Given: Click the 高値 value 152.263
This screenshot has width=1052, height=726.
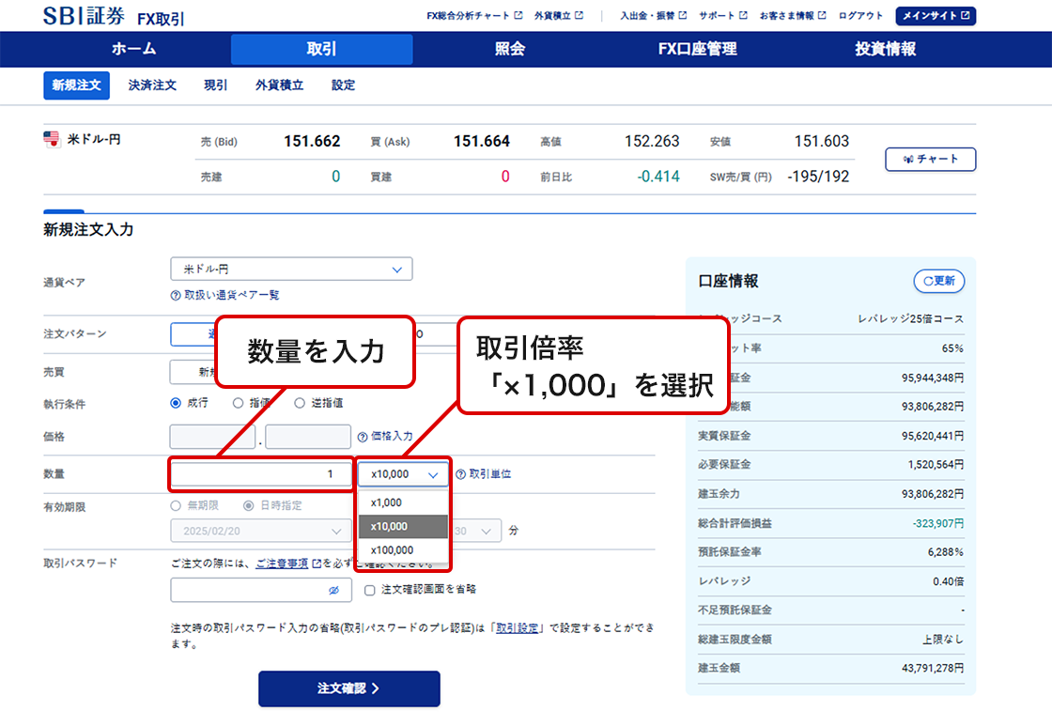Looking at the screenshot, I should pos(652,142).
